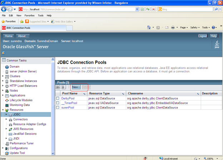Click the Bing search magnifier icon
Screen dimensions: 223x160
click(x=216, y=9)
